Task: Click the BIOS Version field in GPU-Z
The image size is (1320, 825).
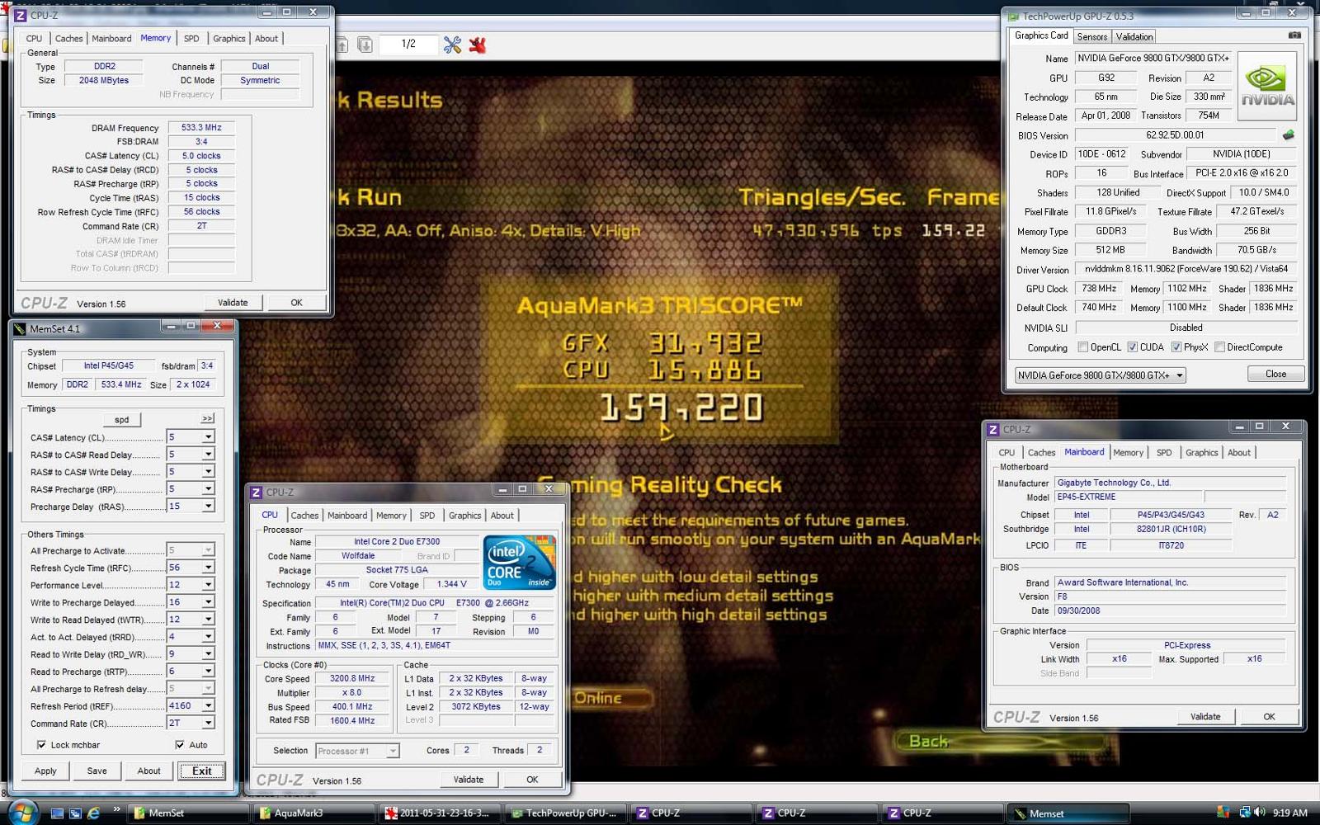Action: click(x=1175, y=135)
